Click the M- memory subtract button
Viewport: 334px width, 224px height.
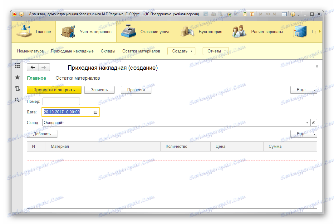(275, 14)
